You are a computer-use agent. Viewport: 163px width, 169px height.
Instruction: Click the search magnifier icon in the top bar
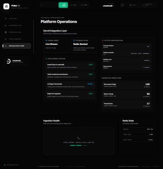click(42, 5)
